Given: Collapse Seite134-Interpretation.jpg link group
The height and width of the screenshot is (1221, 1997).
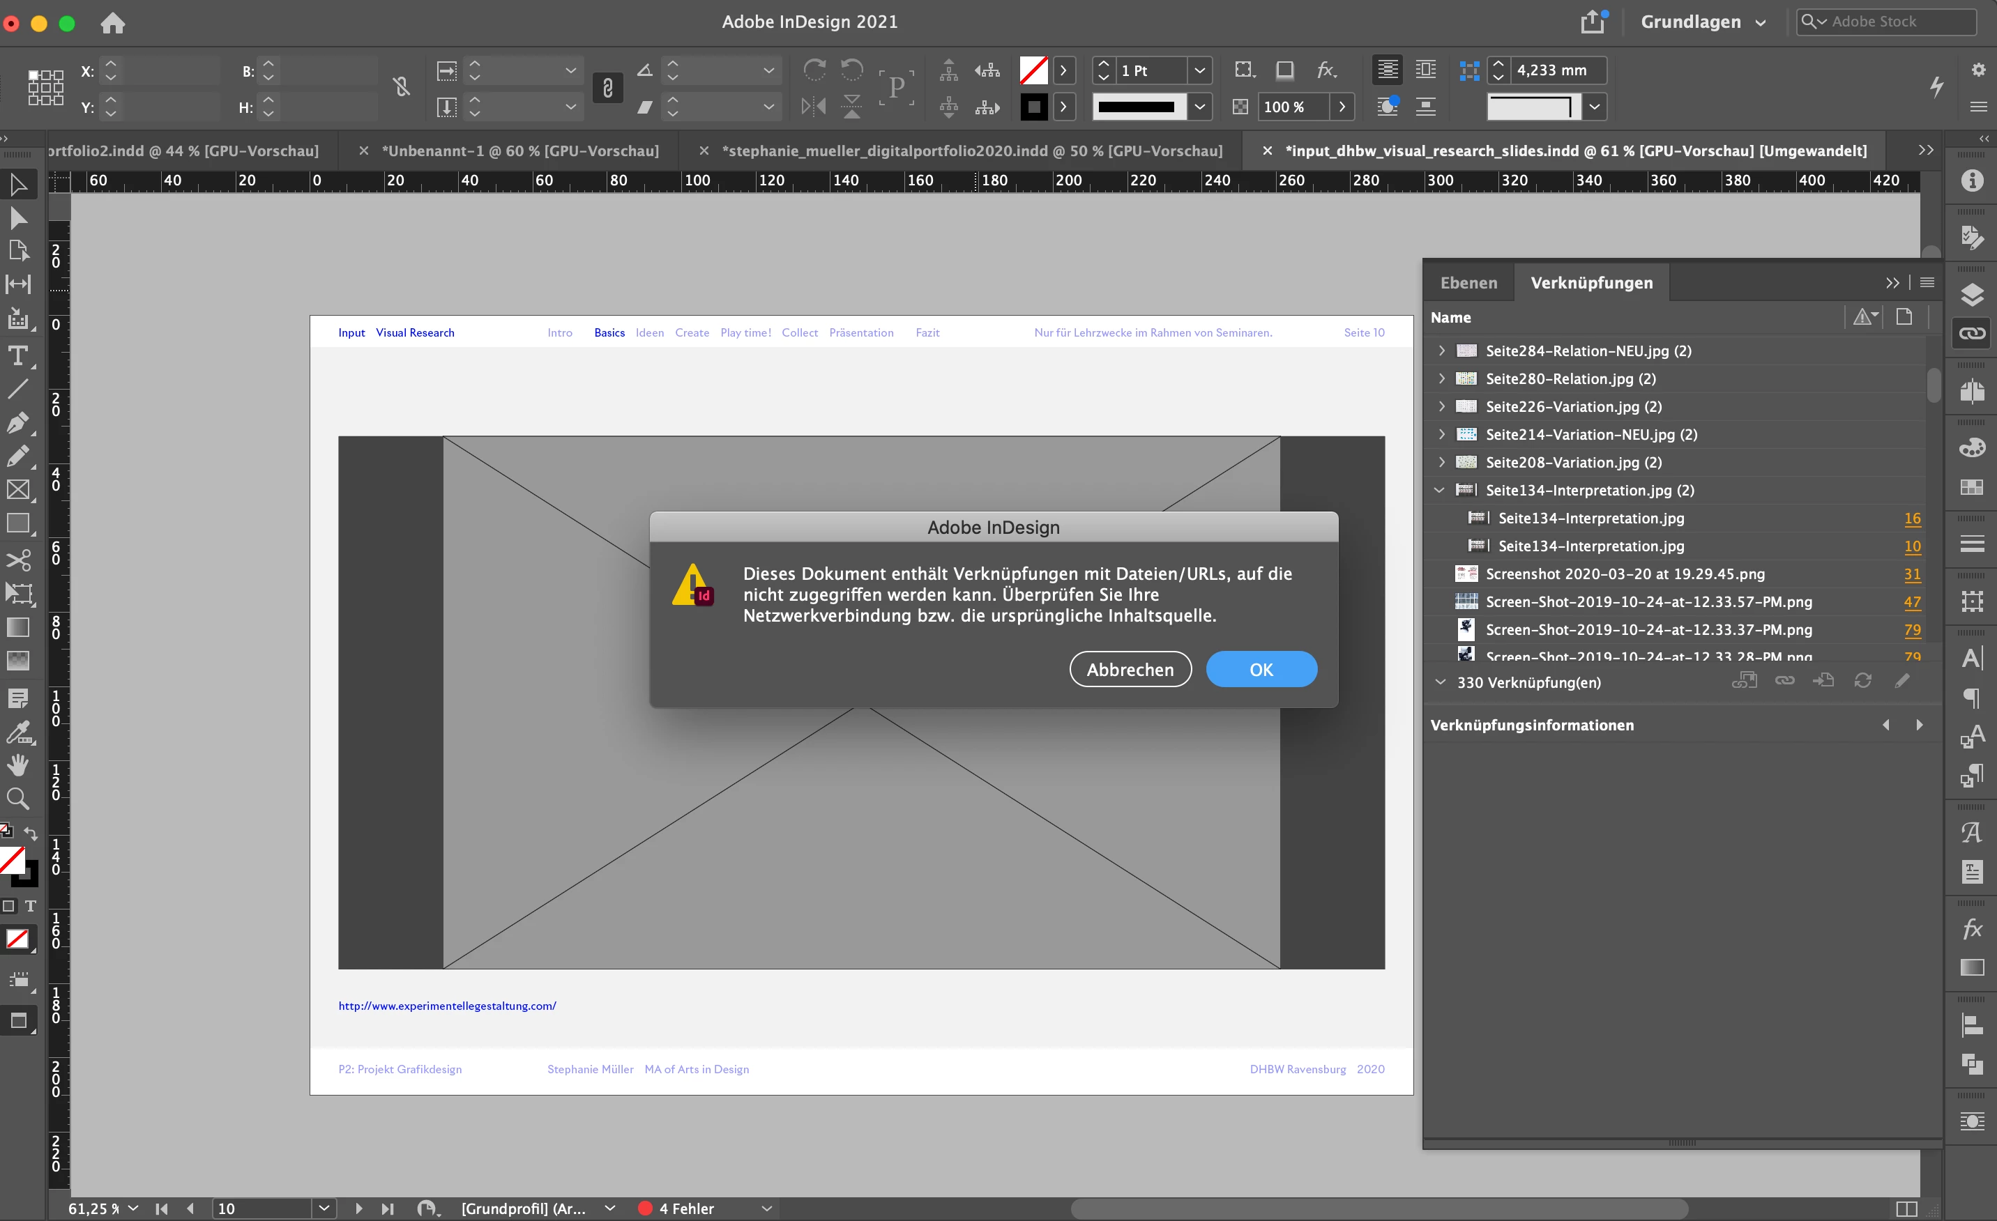Looking at the screenshot, I should click(x=1439, y=490).
